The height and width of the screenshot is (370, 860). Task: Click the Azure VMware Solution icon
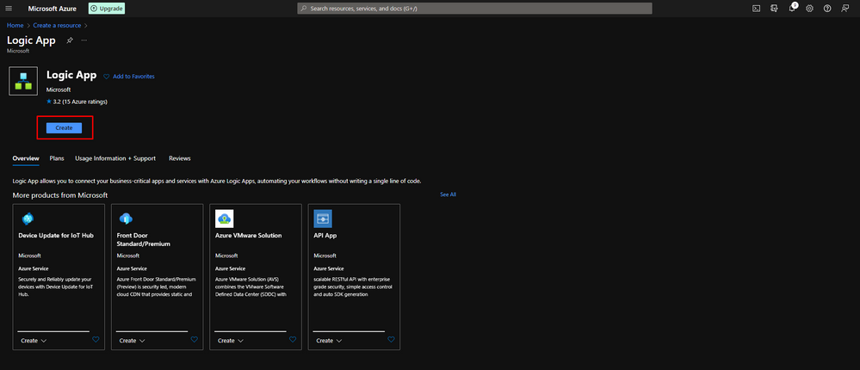click(x=225, y=219)
